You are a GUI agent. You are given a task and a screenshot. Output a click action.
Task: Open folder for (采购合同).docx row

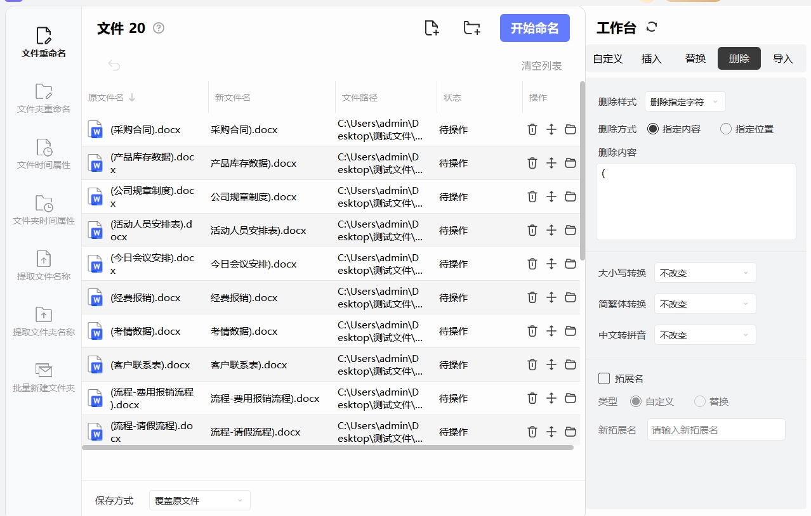[570, 129]
